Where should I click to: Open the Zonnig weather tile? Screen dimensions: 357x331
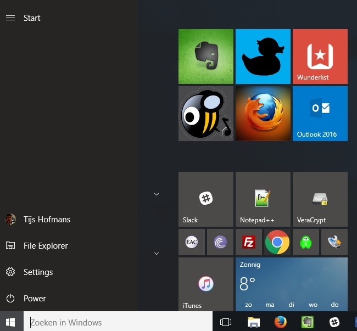[292, 284]
